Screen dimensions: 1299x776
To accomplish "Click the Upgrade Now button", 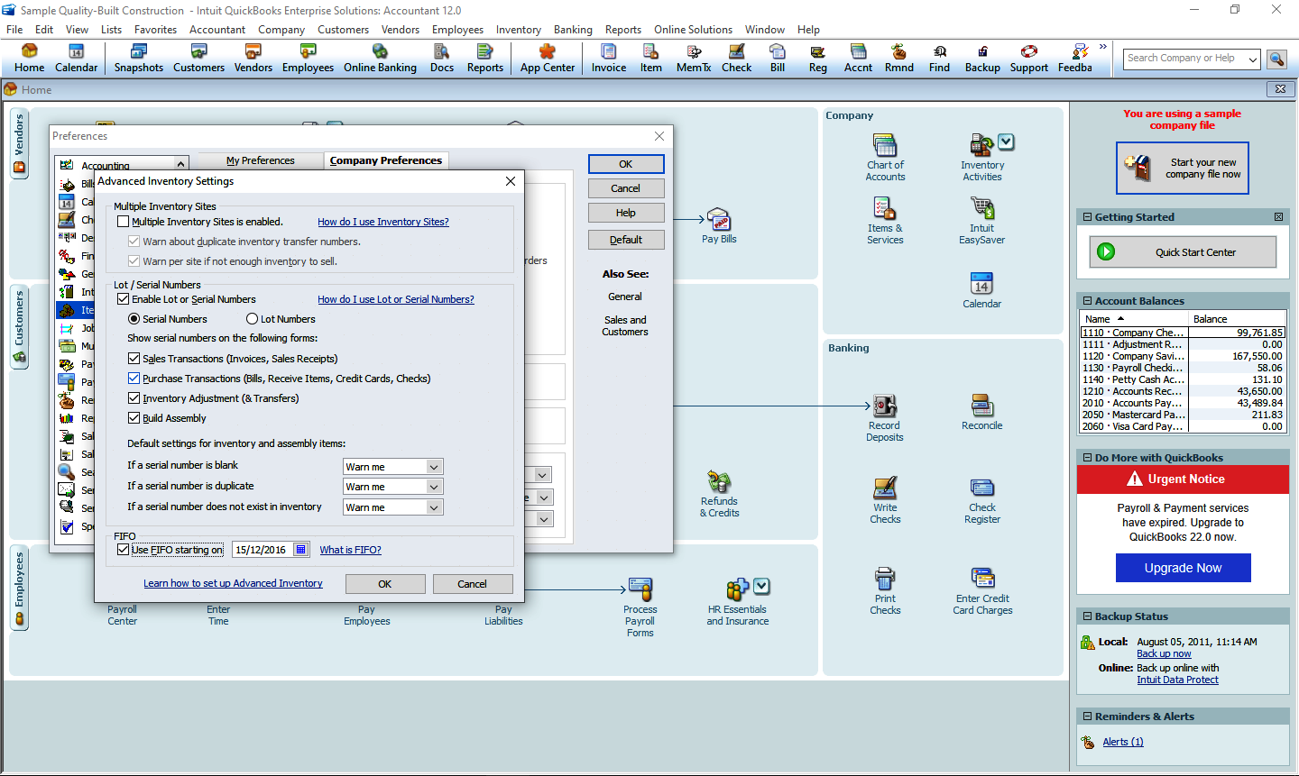I will pyautogui.click(x=1183, y=568).
